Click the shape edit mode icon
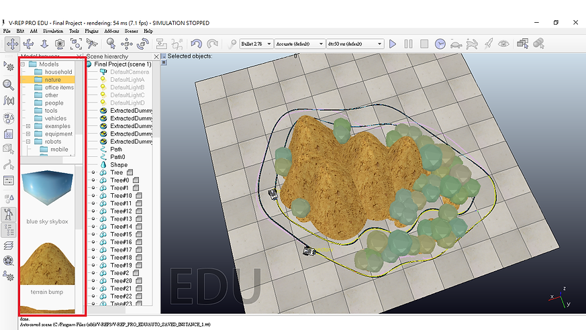 [x=9, y=150]
